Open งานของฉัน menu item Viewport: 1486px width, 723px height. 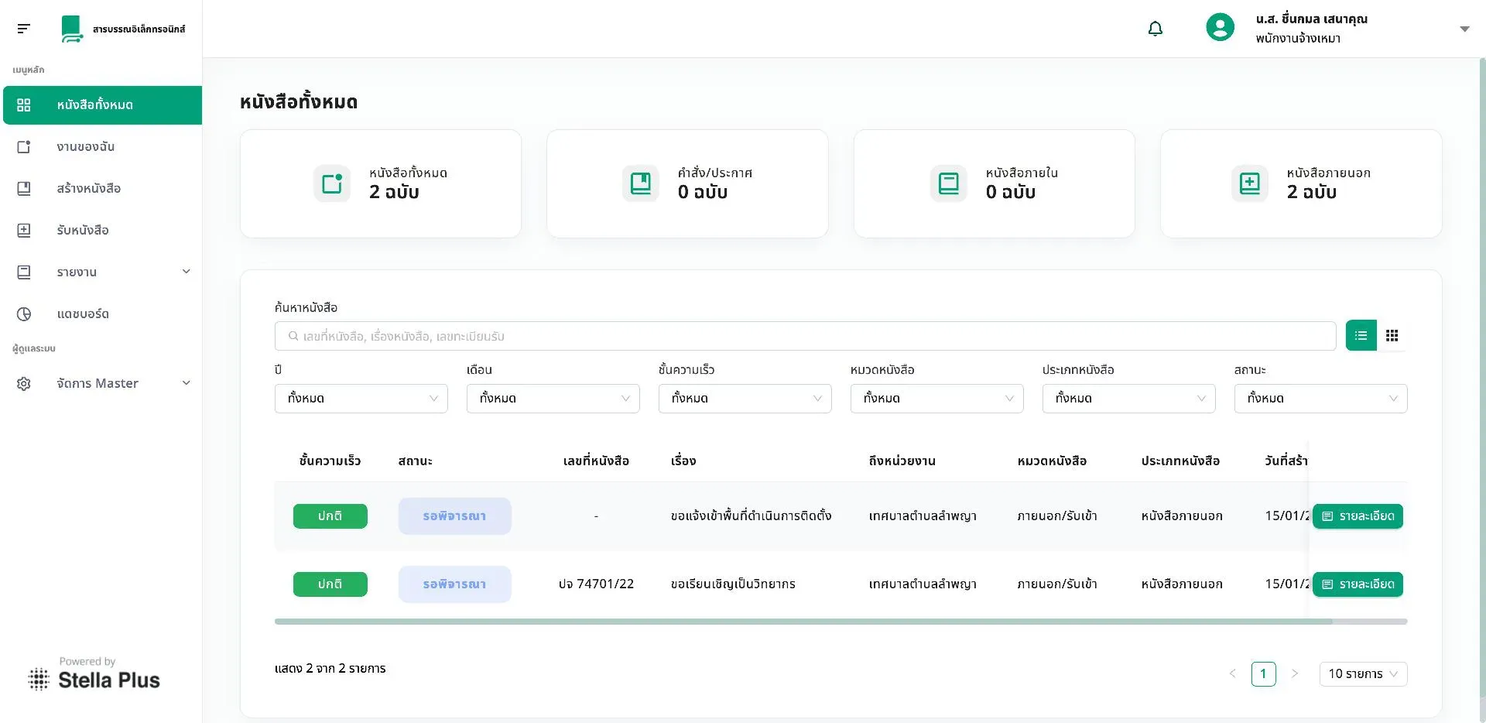click(x=102, y=147)
